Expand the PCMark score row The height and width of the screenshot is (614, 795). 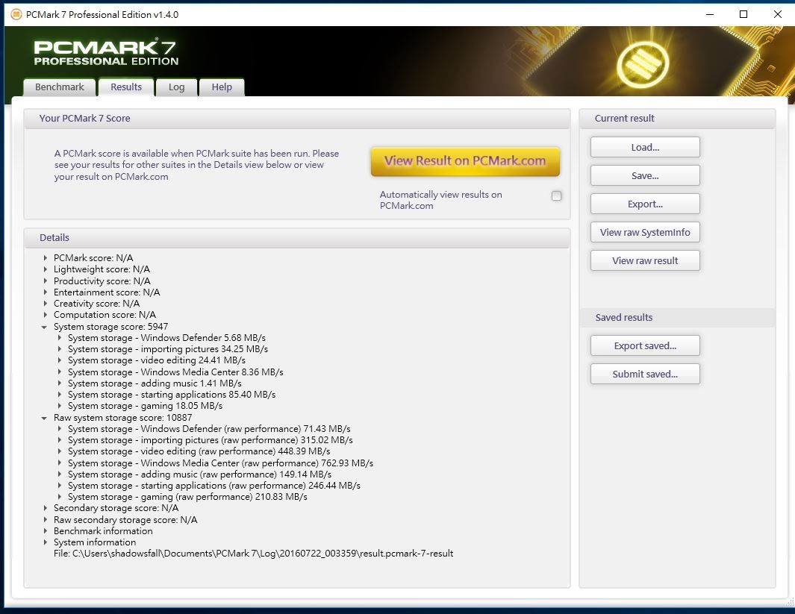tap(45, 258)
